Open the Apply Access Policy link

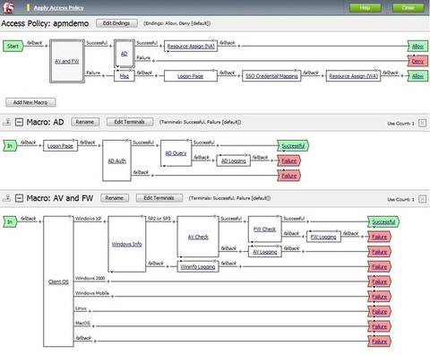(x=59, y=8)
